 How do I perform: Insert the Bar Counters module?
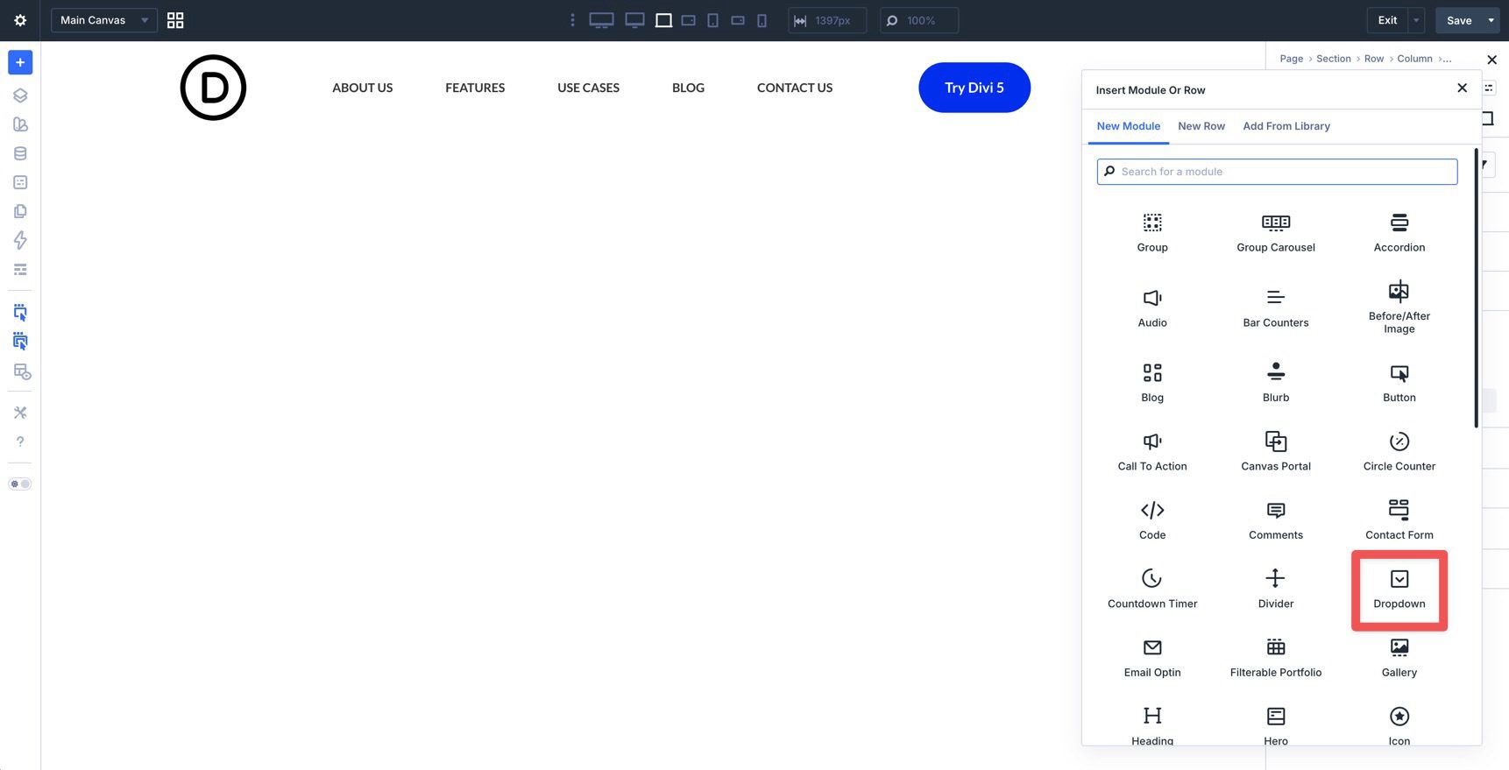(1276, 307)
